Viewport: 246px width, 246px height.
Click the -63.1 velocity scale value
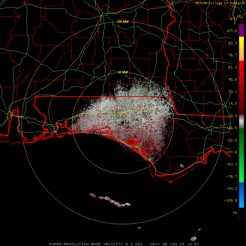tap(232, 164)
